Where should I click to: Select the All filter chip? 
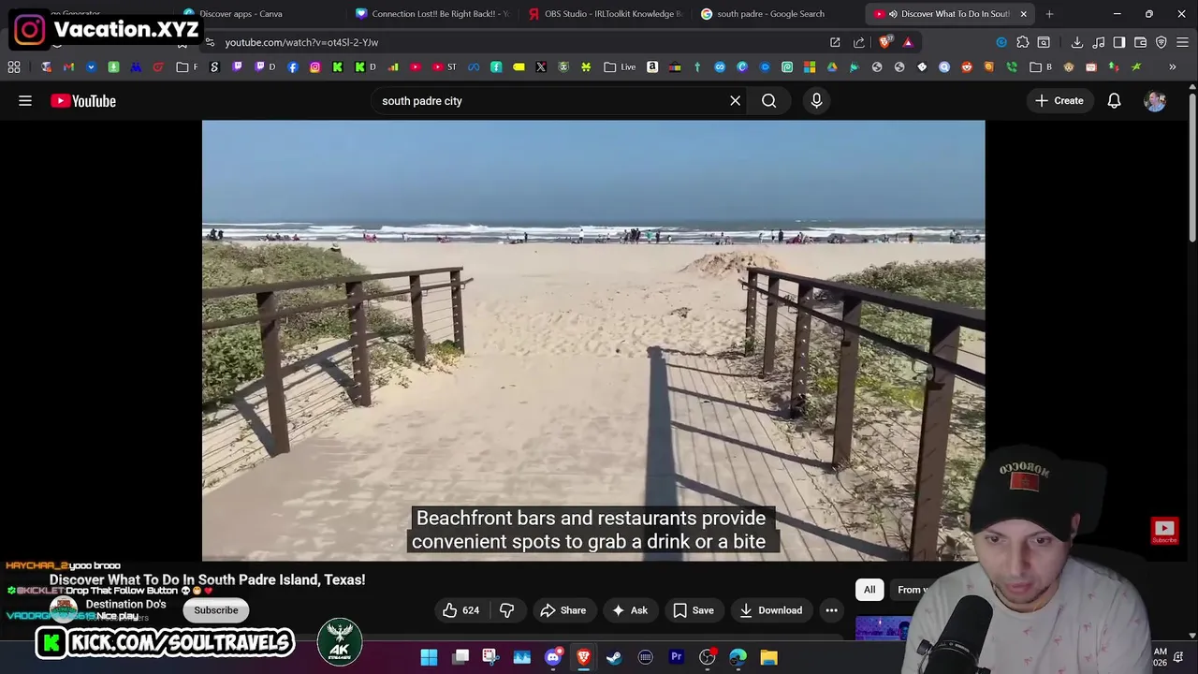869,590
